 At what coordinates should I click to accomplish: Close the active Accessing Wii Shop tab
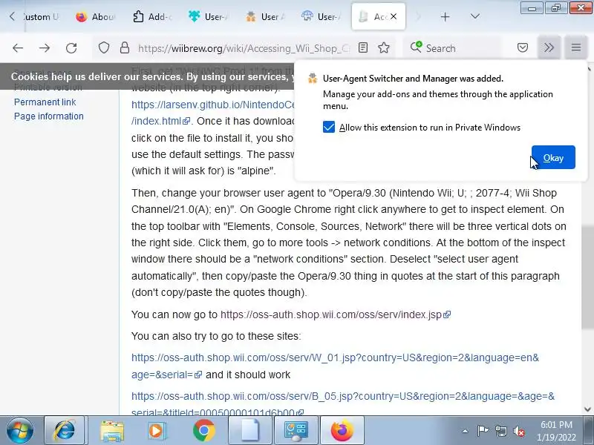(x=394, y=16)
